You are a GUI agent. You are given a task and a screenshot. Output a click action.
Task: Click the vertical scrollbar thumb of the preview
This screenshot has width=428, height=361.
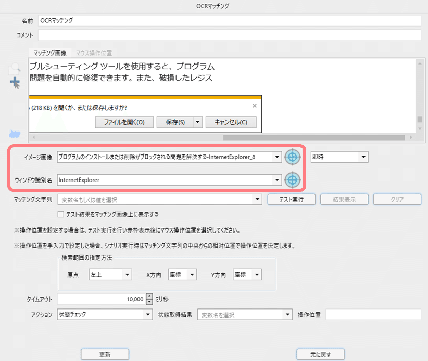[420, 119]
